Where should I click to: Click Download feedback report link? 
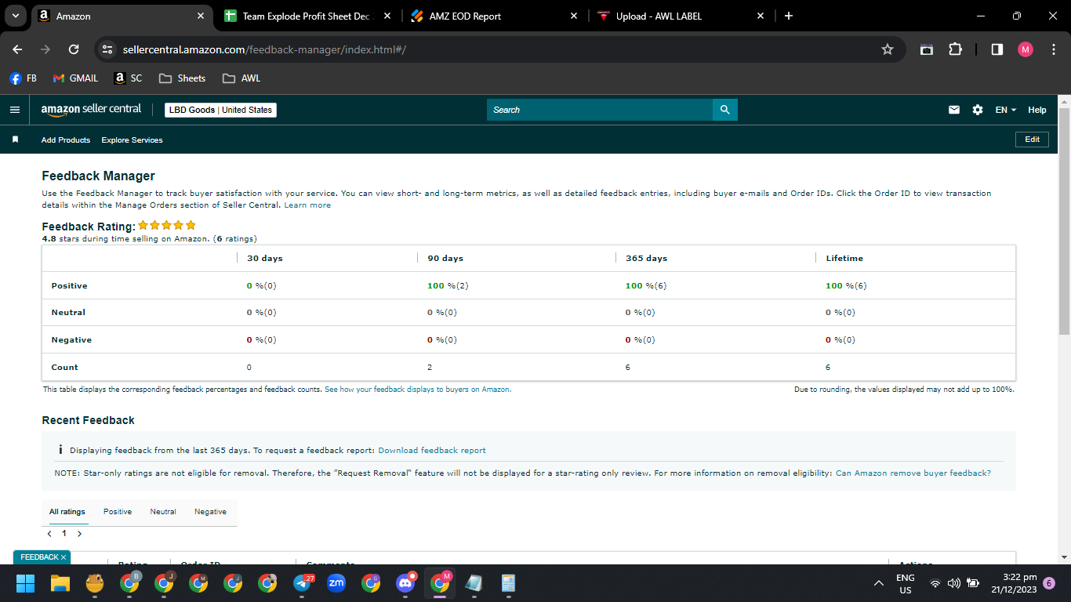point(432,451)
